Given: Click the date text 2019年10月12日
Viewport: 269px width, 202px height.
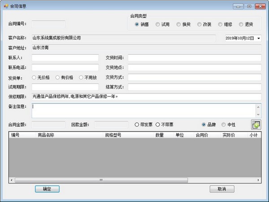Looking at the screenshot, I should pos(240,38).
